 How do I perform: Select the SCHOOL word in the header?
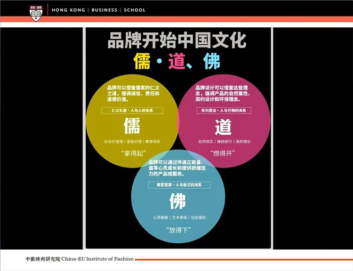coord(135,10)
